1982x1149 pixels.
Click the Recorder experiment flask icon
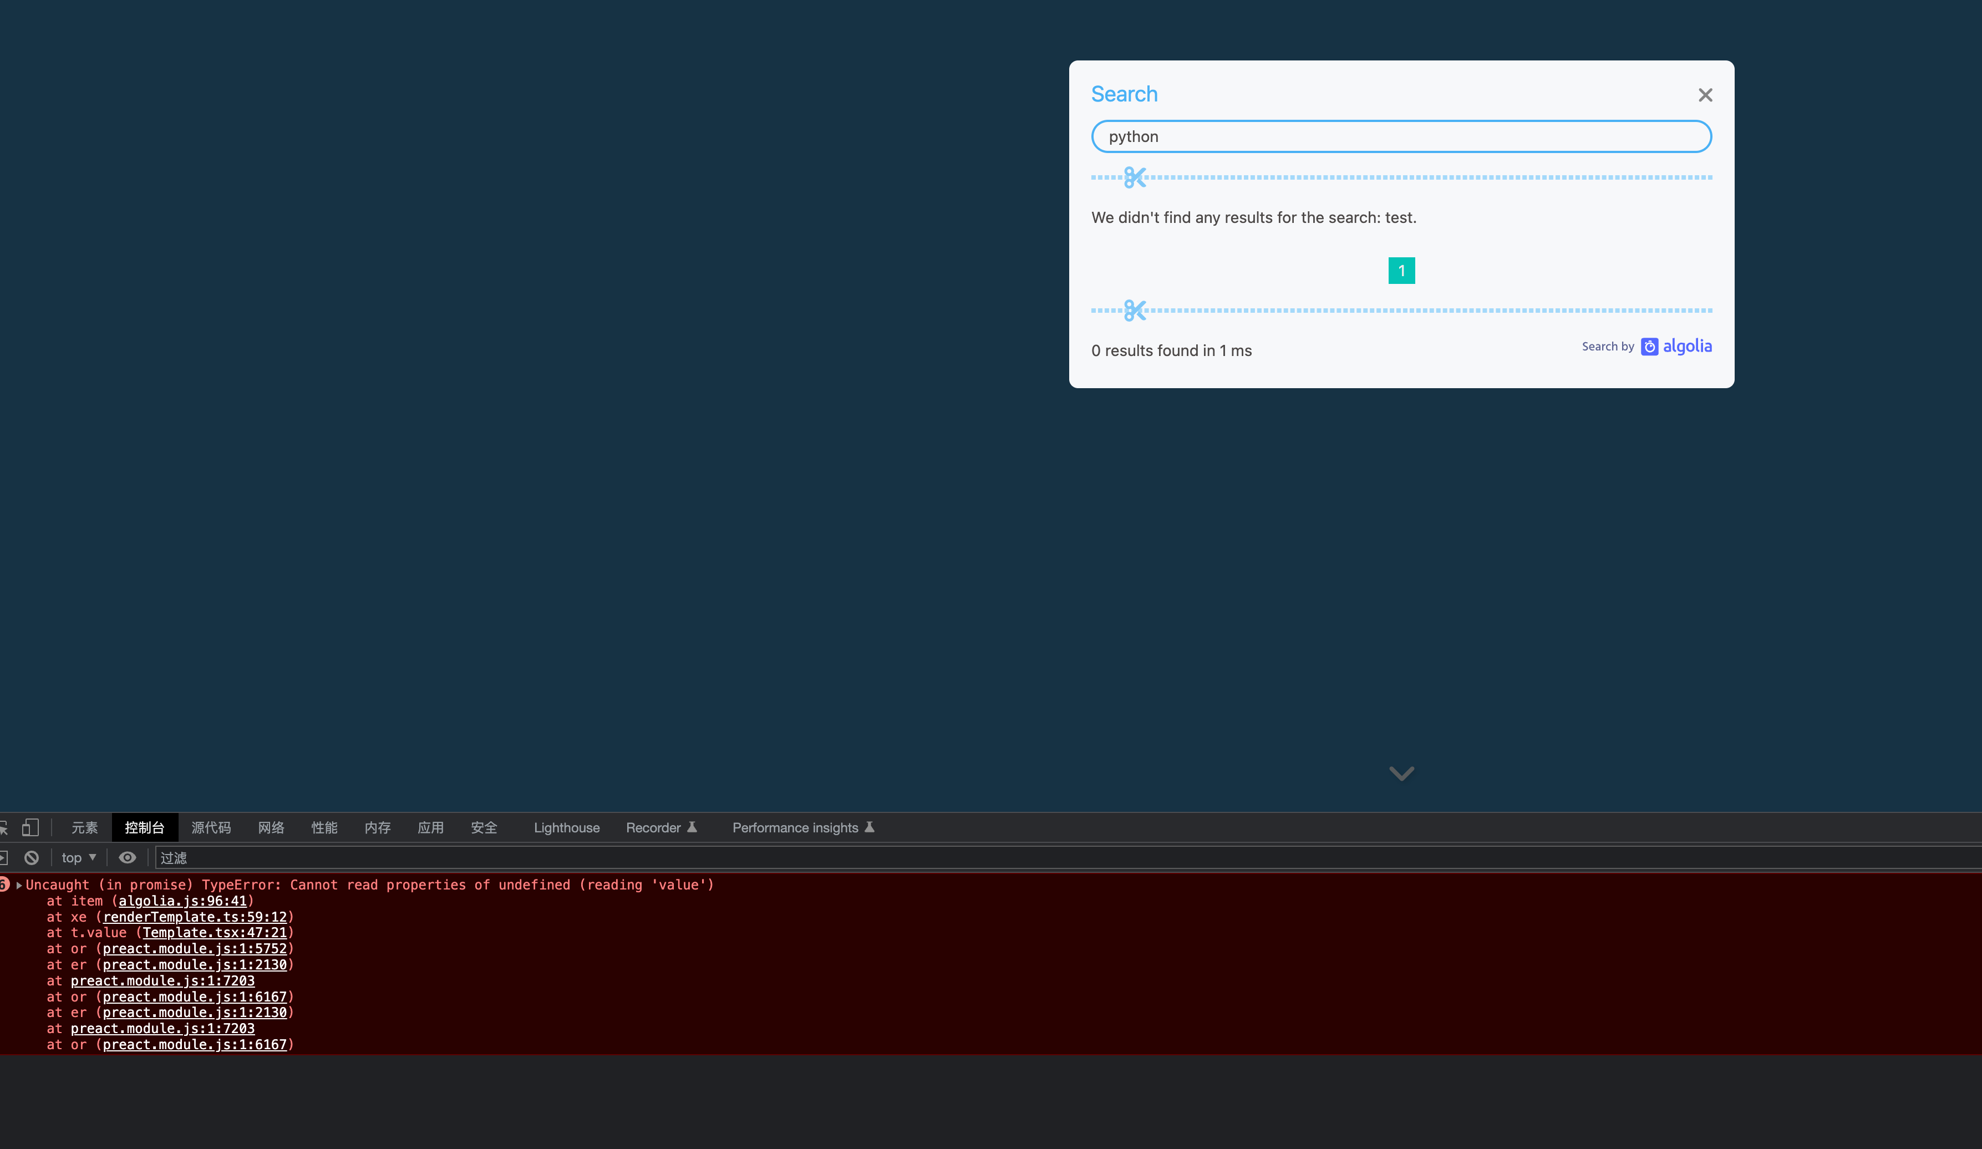[692, 827]
